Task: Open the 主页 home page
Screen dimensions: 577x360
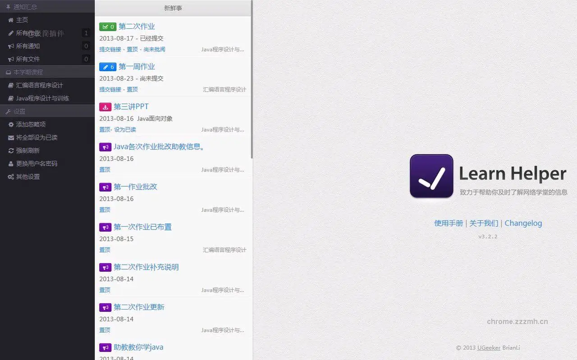Action: click(x=20, y=20)
